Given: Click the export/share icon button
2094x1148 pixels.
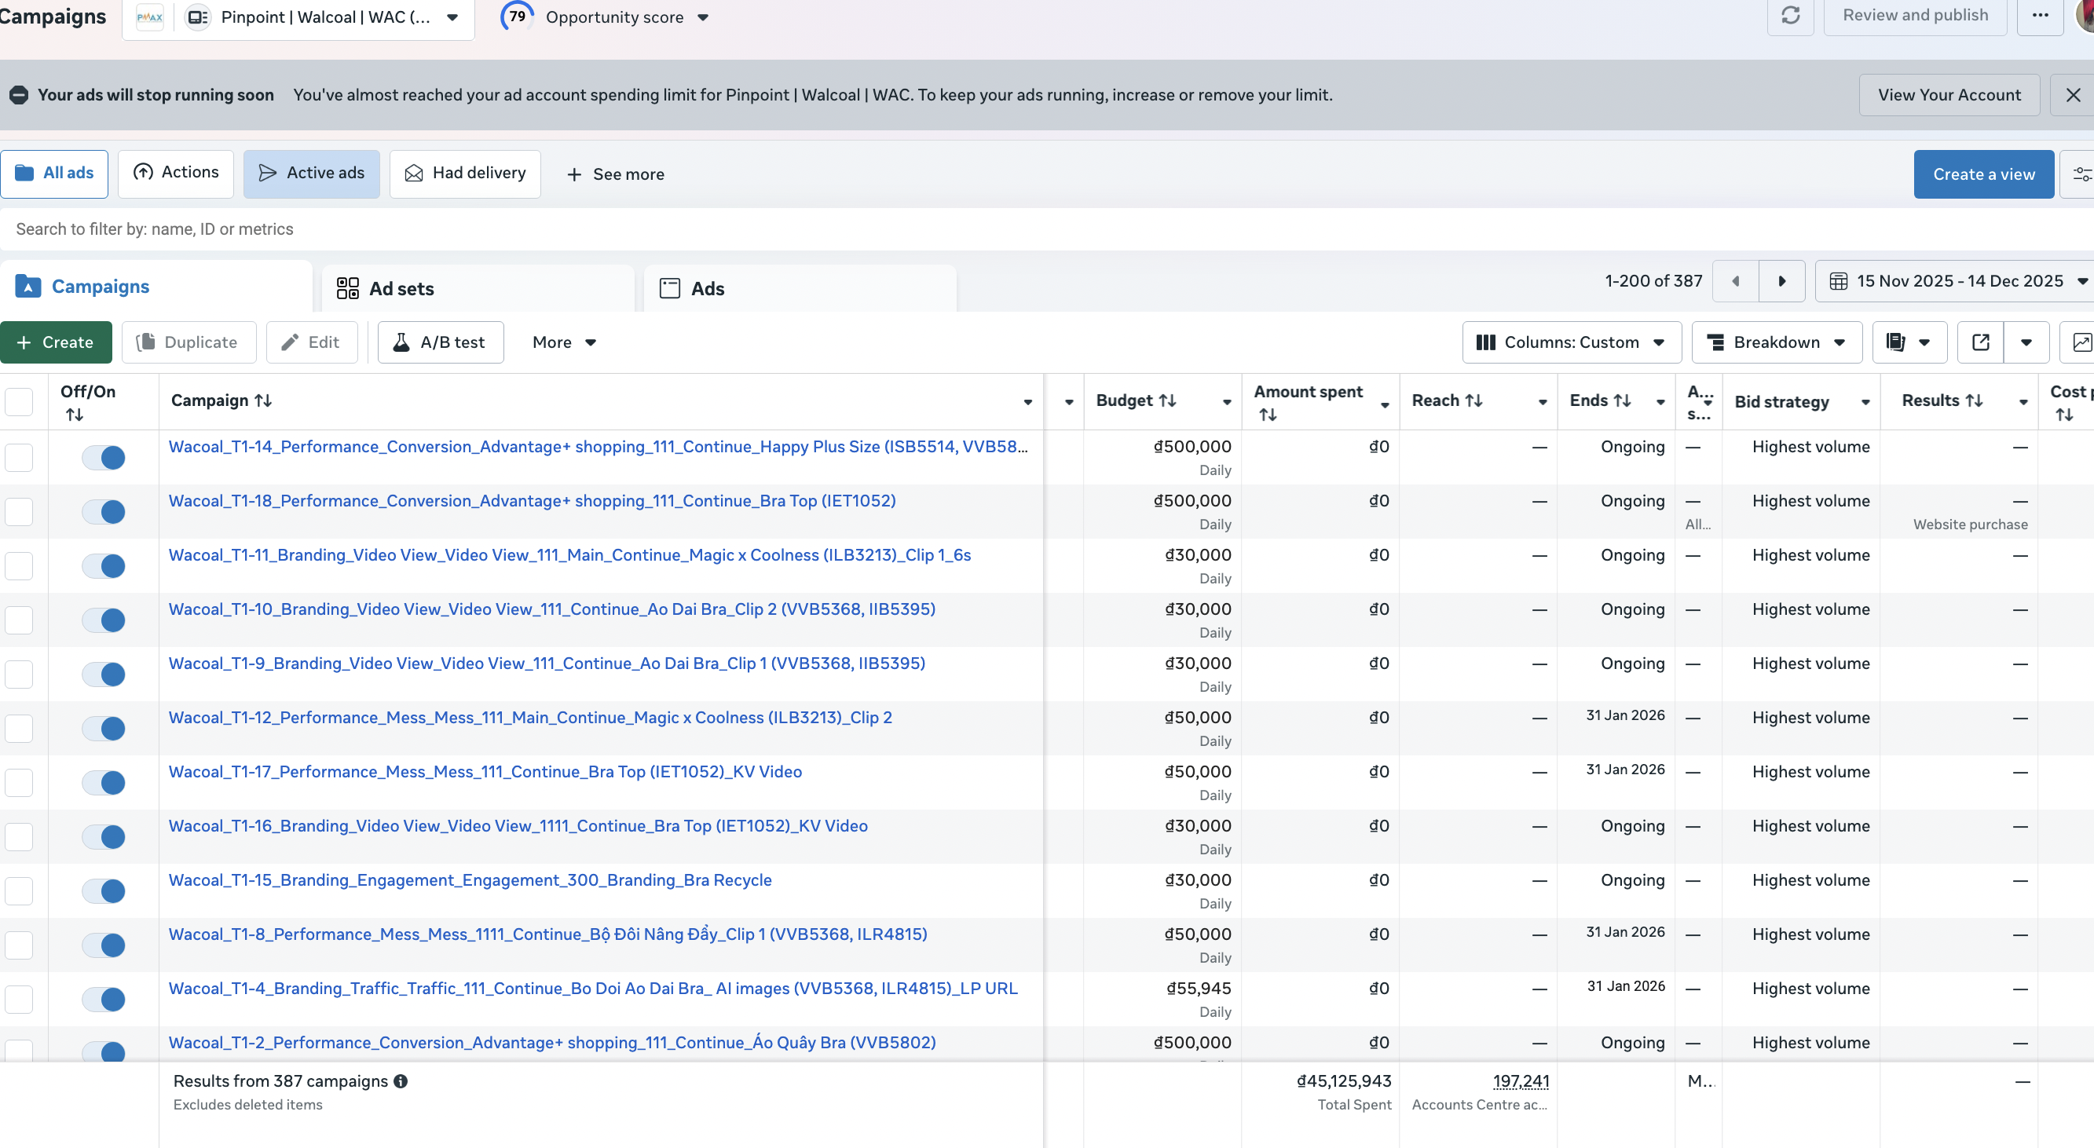Looking at the screenshot, I should point(1980,342).
